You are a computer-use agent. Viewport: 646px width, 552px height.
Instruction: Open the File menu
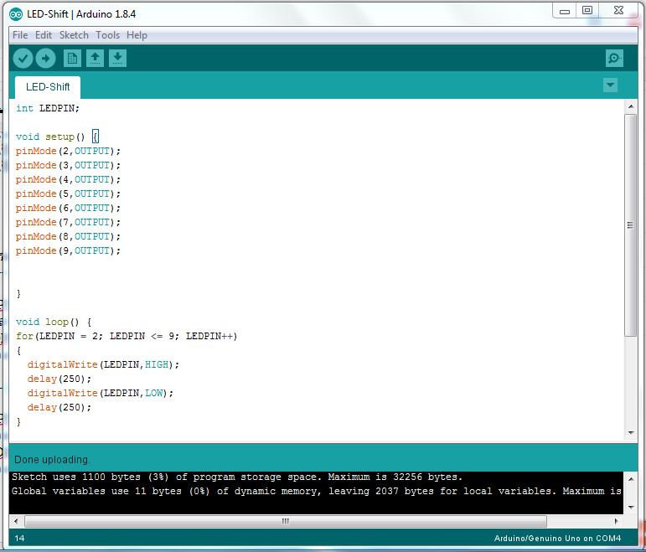point(20,35)
